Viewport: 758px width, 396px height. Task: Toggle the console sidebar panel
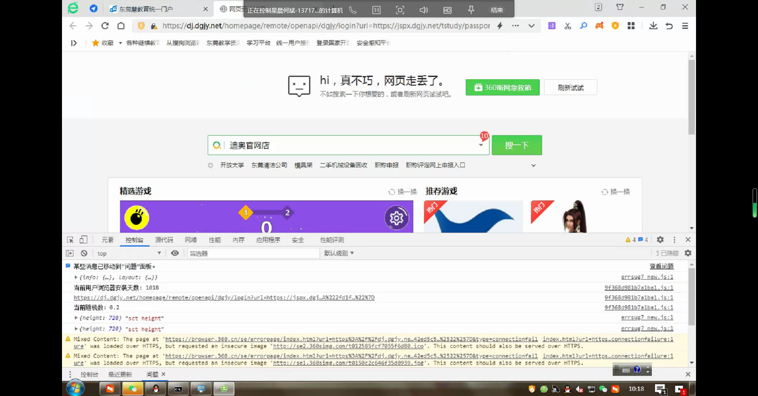click(70, 253)
